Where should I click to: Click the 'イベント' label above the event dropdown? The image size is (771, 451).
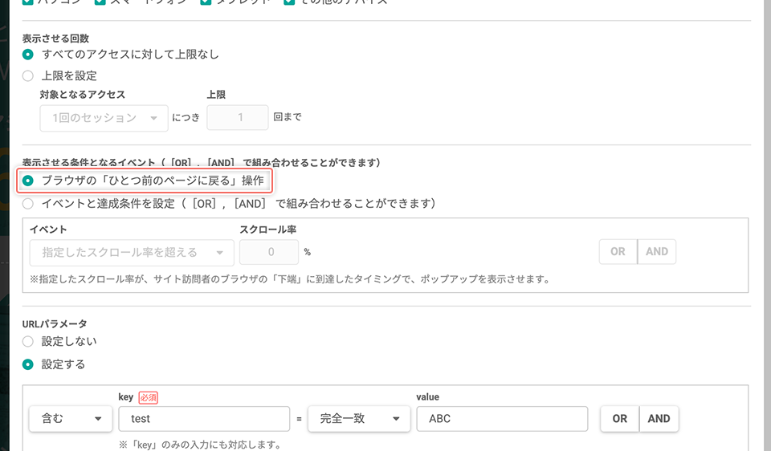[x=48, y=230]
